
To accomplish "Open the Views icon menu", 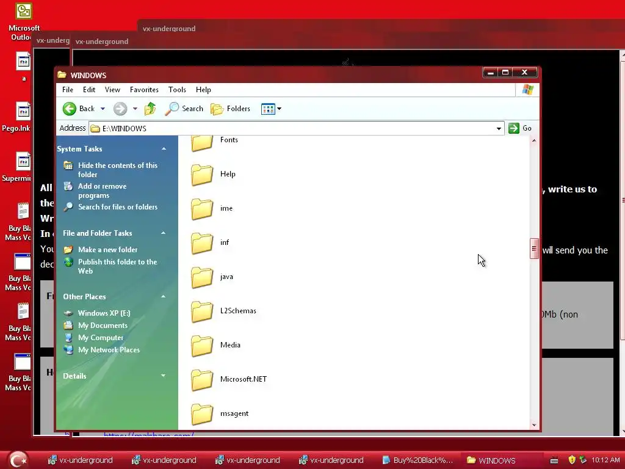I will click(x=268, y=109).
